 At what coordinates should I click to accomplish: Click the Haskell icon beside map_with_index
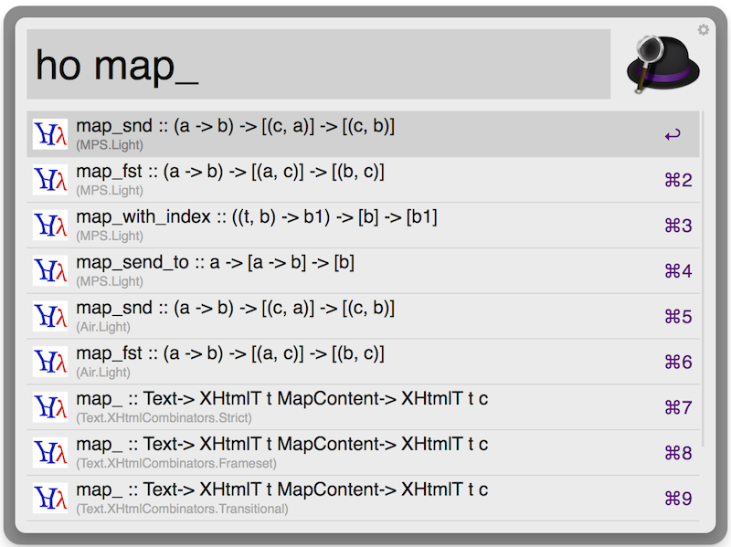tap(50, 226)
